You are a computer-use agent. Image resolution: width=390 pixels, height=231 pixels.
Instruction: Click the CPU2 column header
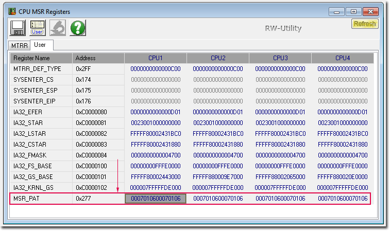point(218,58)
